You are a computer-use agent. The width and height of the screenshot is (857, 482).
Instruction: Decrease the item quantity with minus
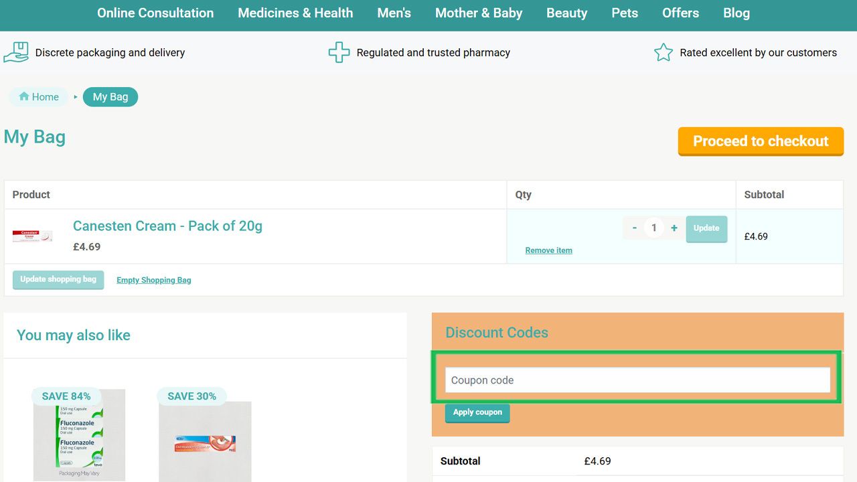[634, 228]
